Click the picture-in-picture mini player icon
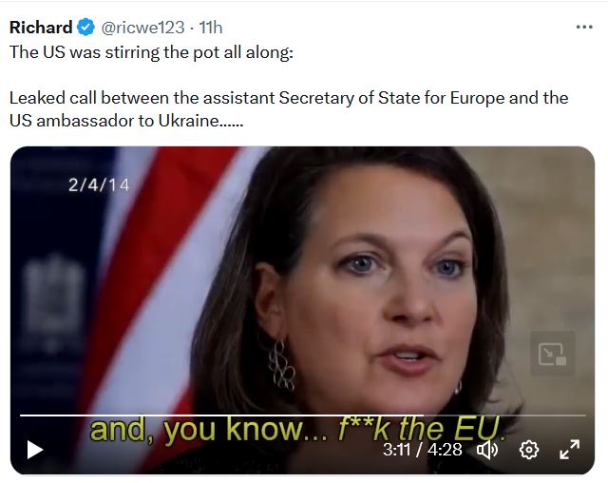This screenshot has height=483, width=608. [553, 354]
